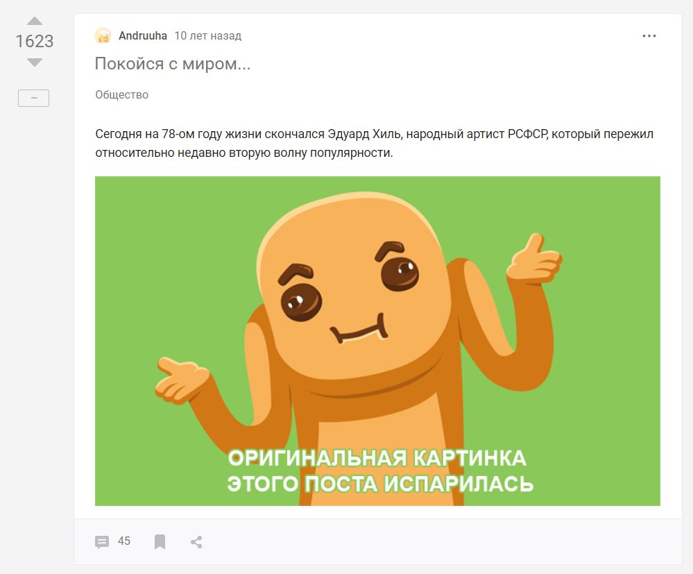The image size is (693, 574).
Task: Save the post with the bookmark icon
Action: 160,541
